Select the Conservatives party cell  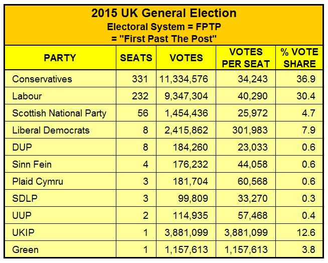(60, 79)
